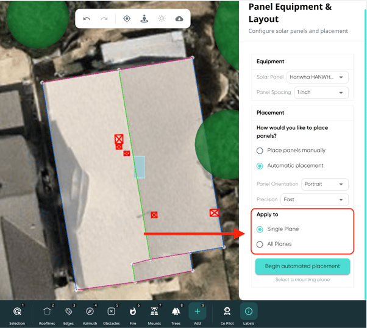Click the cloud download icon
Viewport: 367px width, 328px height.
179,19
